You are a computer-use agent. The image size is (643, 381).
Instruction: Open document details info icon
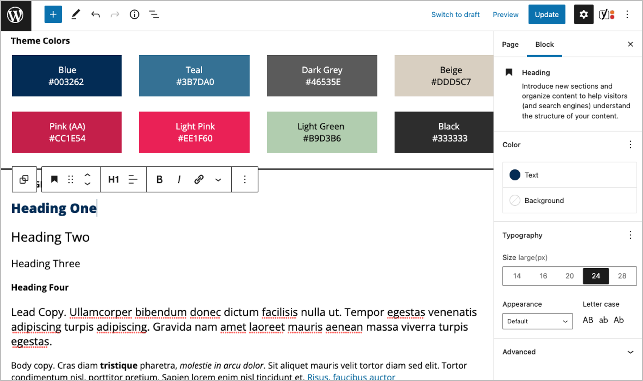134,15
